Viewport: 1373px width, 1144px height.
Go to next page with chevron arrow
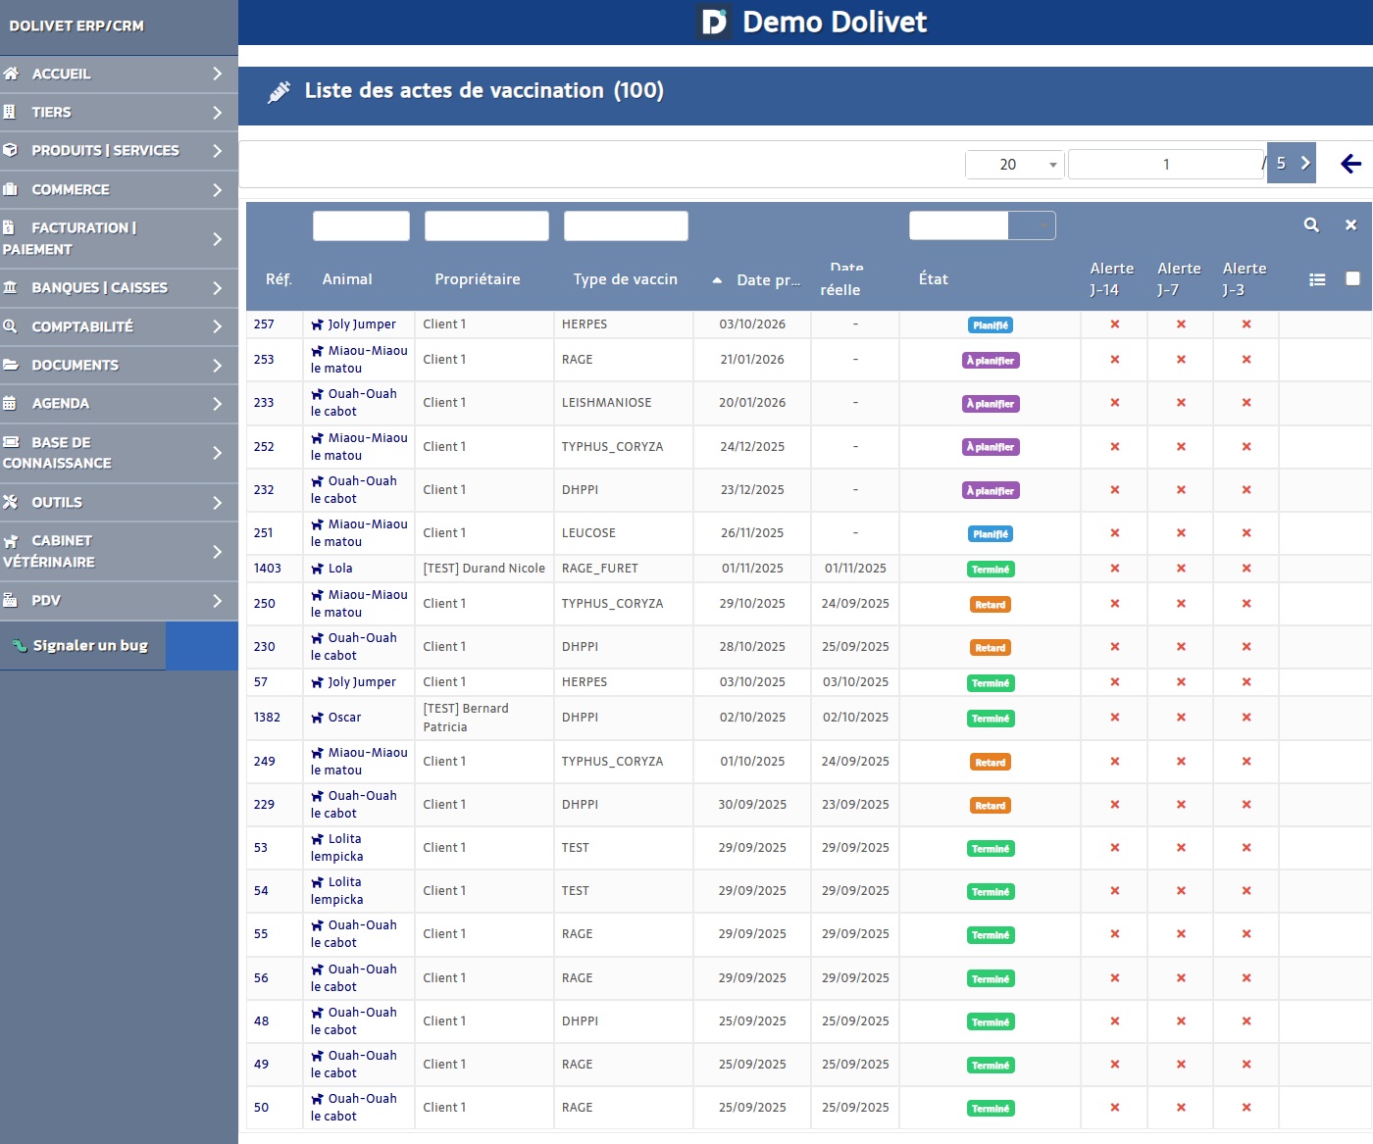(x=1305, y=164)
